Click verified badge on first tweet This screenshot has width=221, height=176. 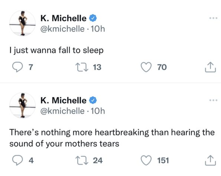(93, 18)
